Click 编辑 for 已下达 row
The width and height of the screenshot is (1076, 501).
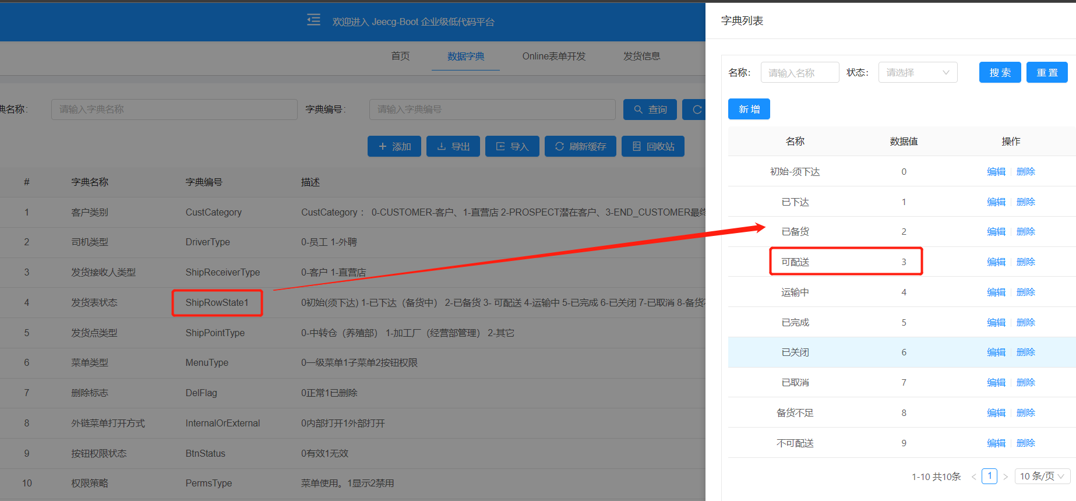[996, 202]
